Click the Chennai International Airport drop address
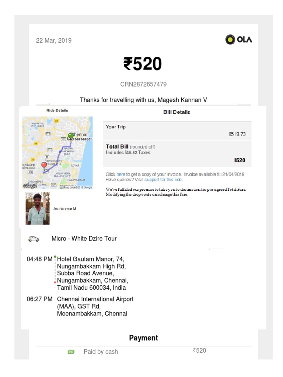Image resolution: width=283 pixels, height=377 pixels. (95, 306)
